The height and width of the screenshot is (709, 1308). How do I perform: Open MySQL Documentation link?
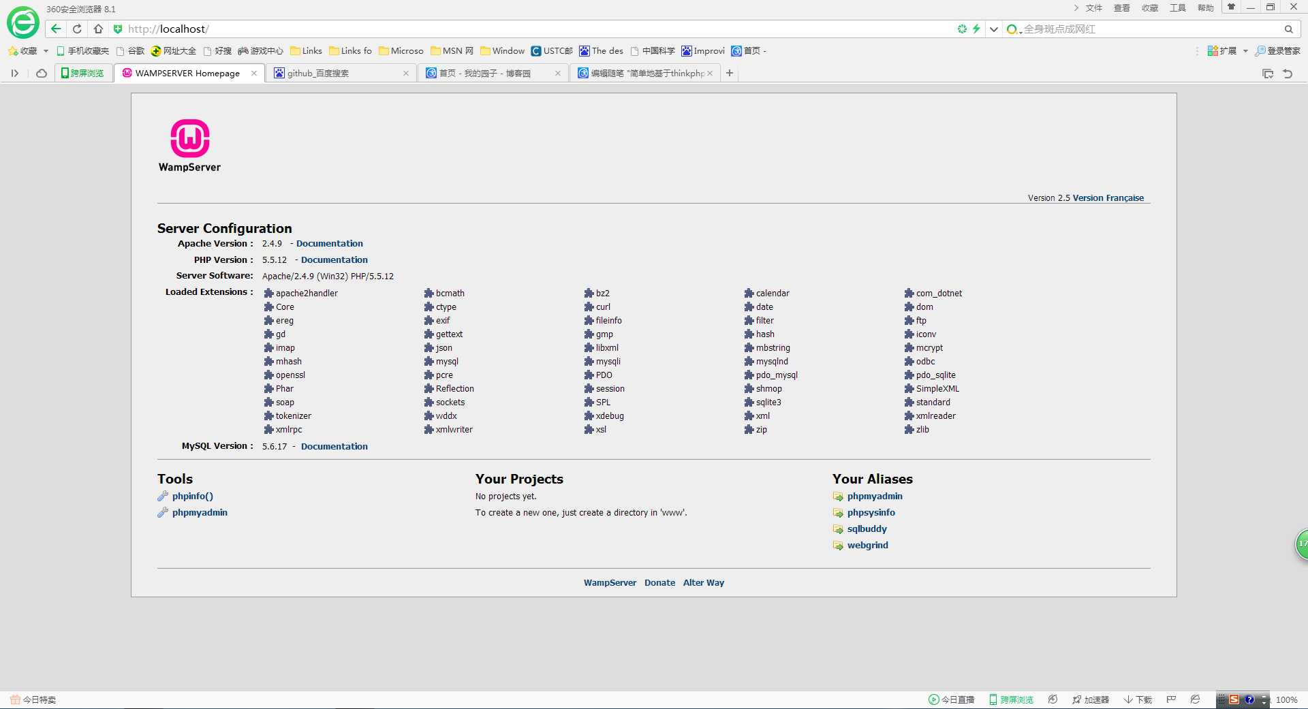(x=334, y=446)
